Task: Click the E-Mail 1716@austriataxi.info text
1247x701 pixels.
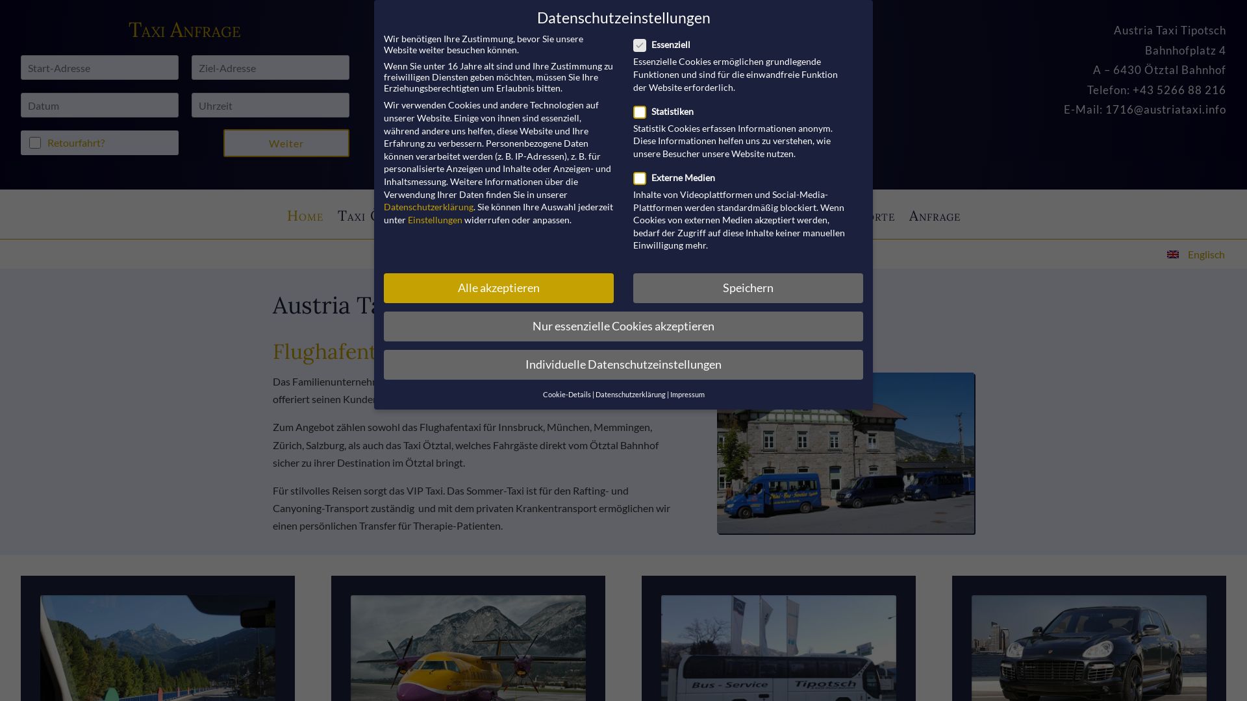Action: (1144, 110)
